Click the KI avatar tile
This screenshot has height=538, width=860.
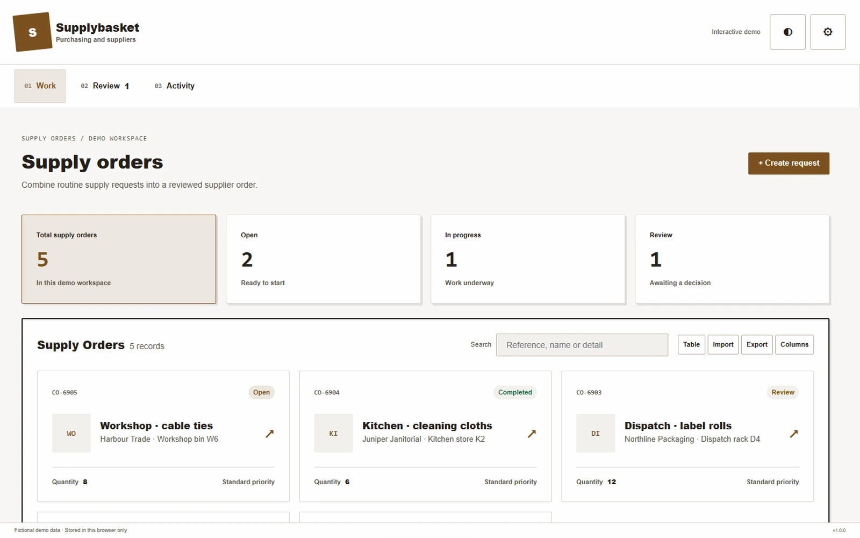tap(333, 433)
